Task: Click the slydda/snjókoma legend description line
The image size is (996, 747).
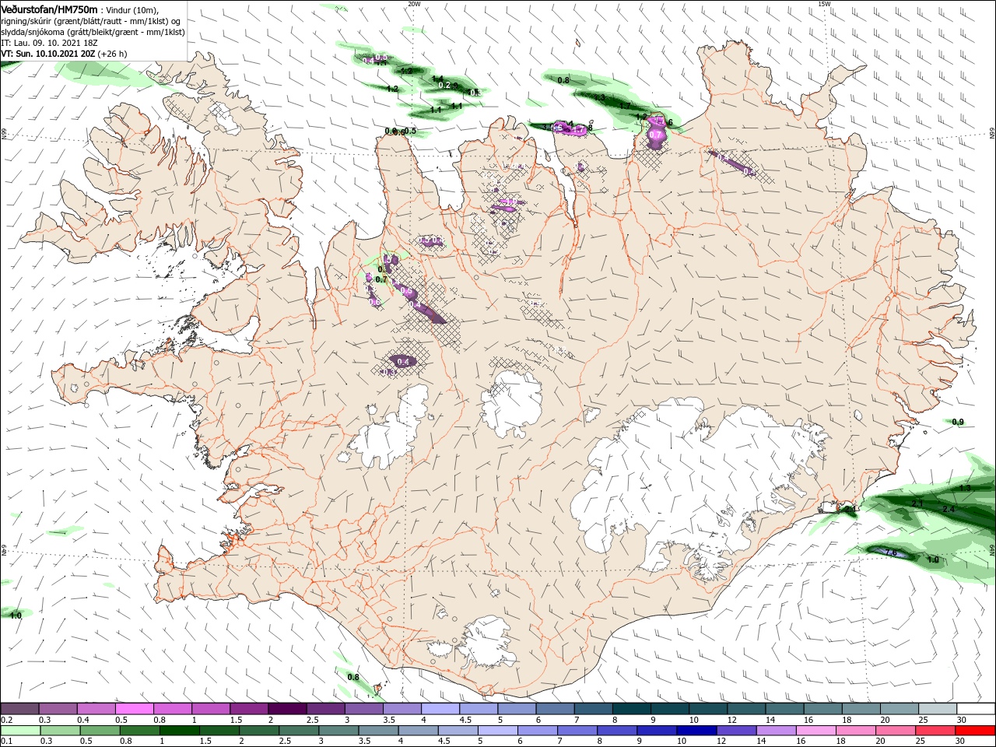Action: pos(93,32)
